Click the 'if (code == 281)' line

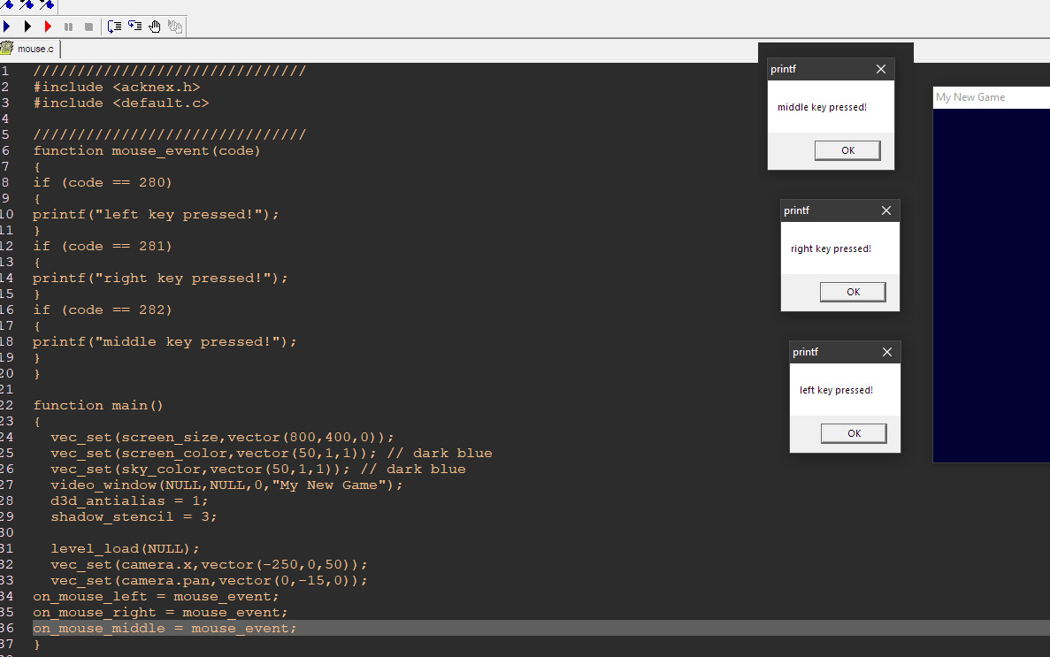(x=103, y=247)
